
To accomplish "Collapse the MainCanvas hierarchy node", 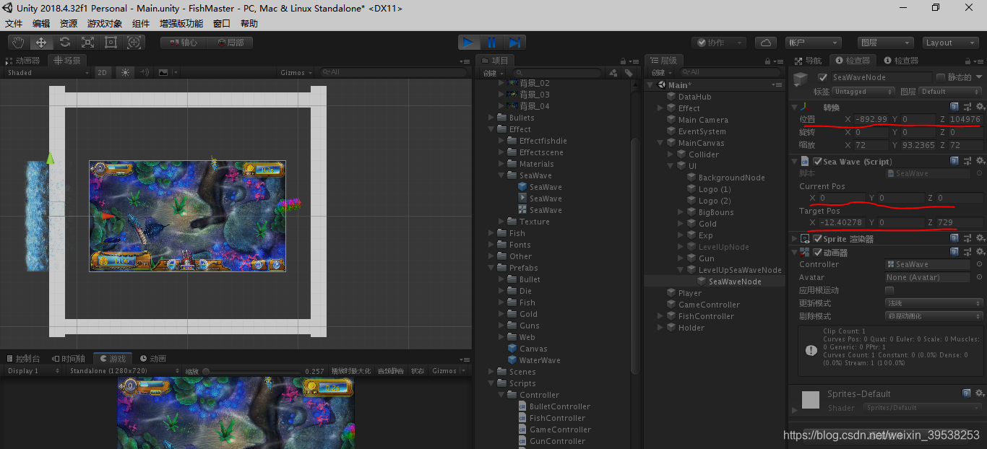I will [660, 143].
